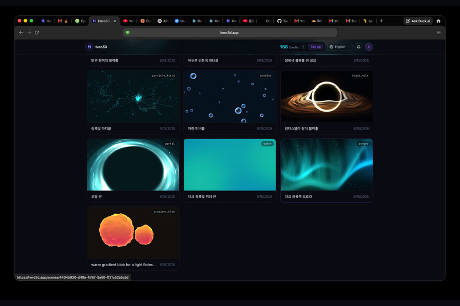Switch to the Gmail tab with fire emoji
The height and width of the screenshot is (306, 460).
click(63, 21)
